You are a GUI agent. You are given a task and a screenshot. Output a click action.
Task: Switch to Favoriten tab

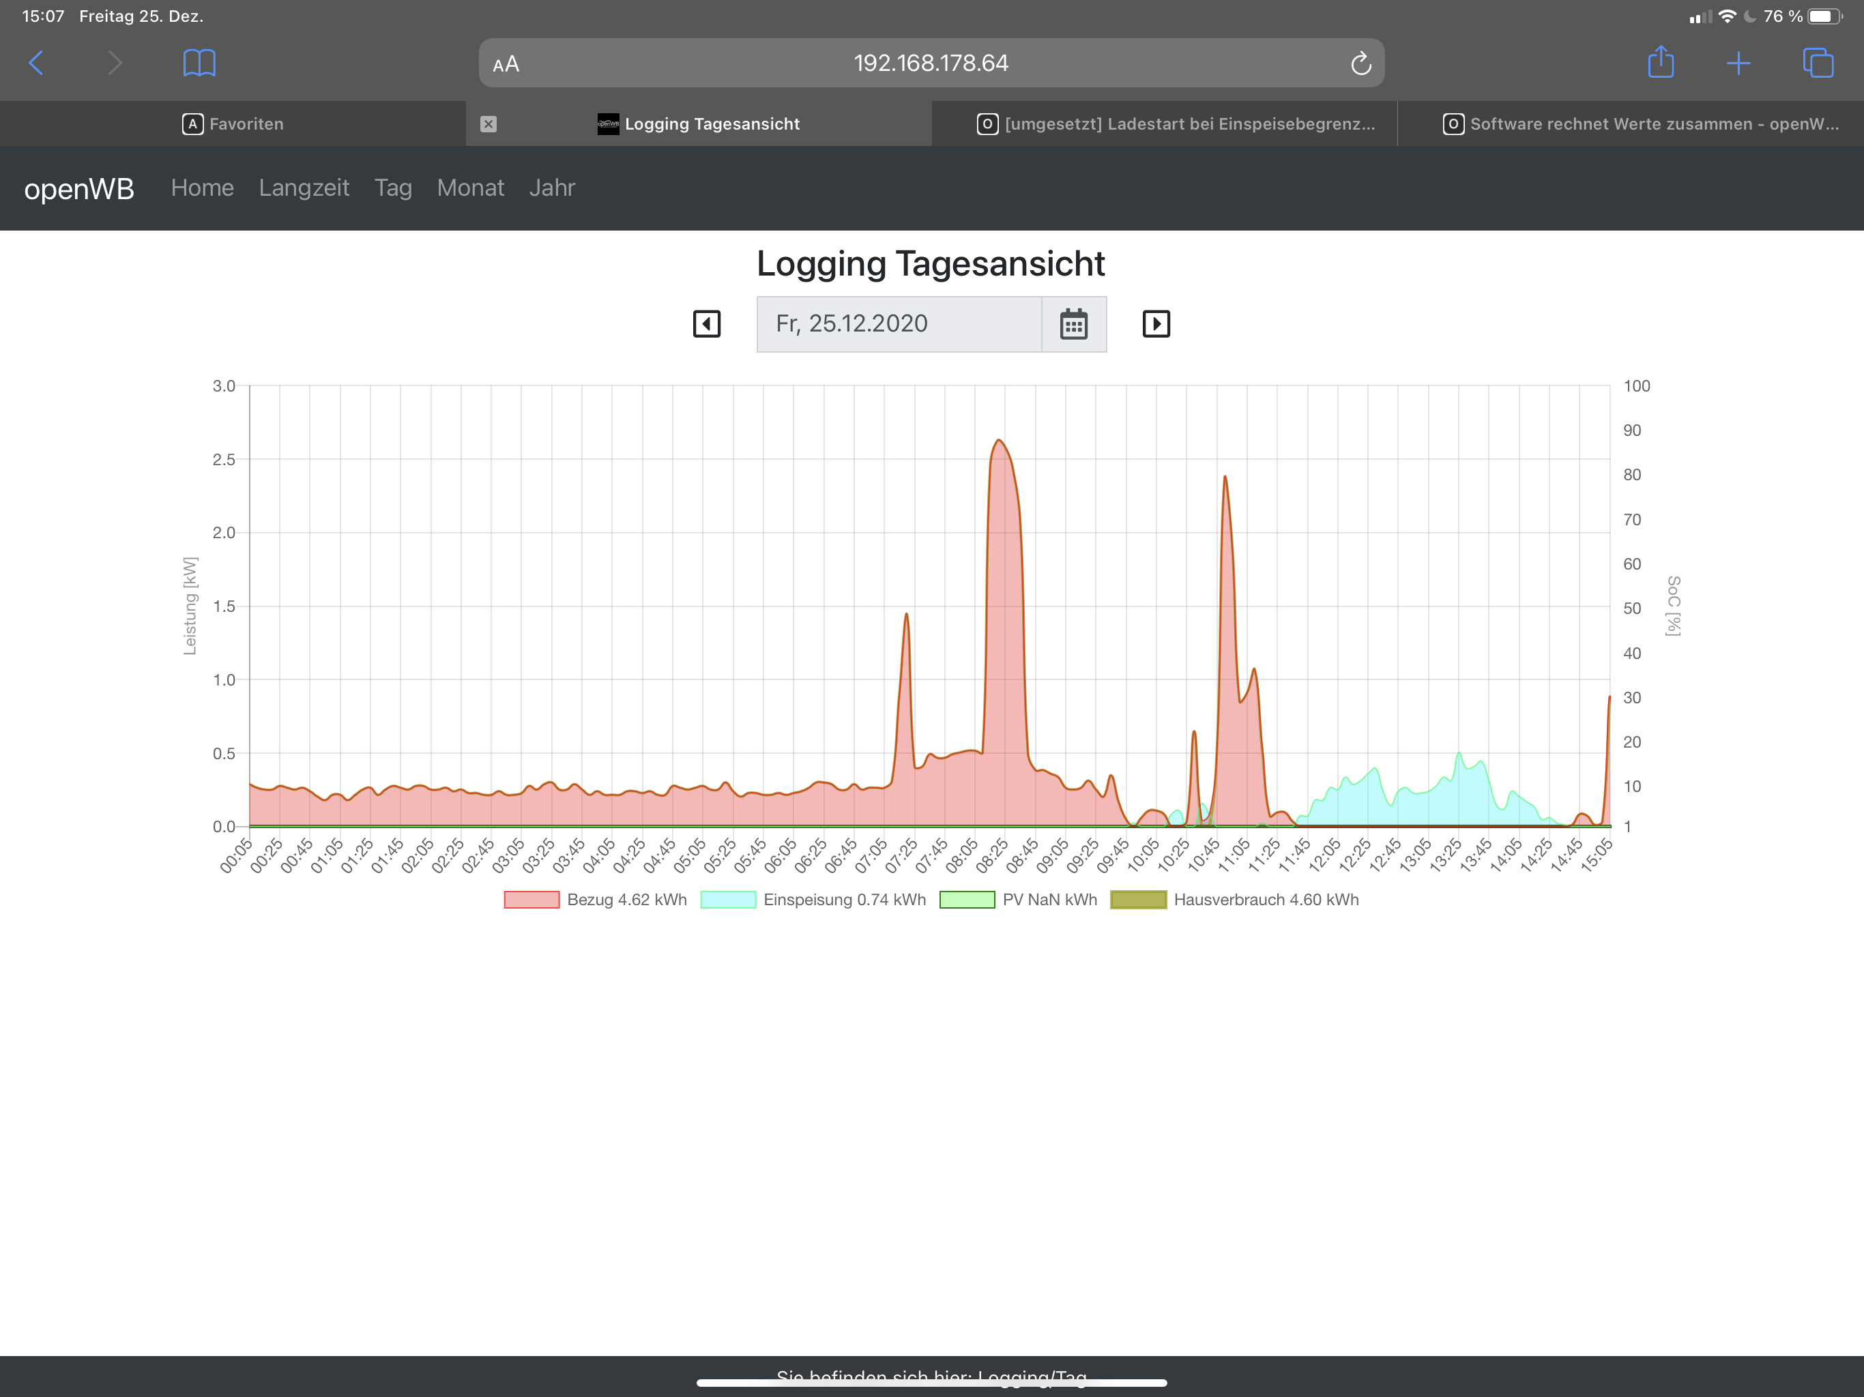pos(233,124)
